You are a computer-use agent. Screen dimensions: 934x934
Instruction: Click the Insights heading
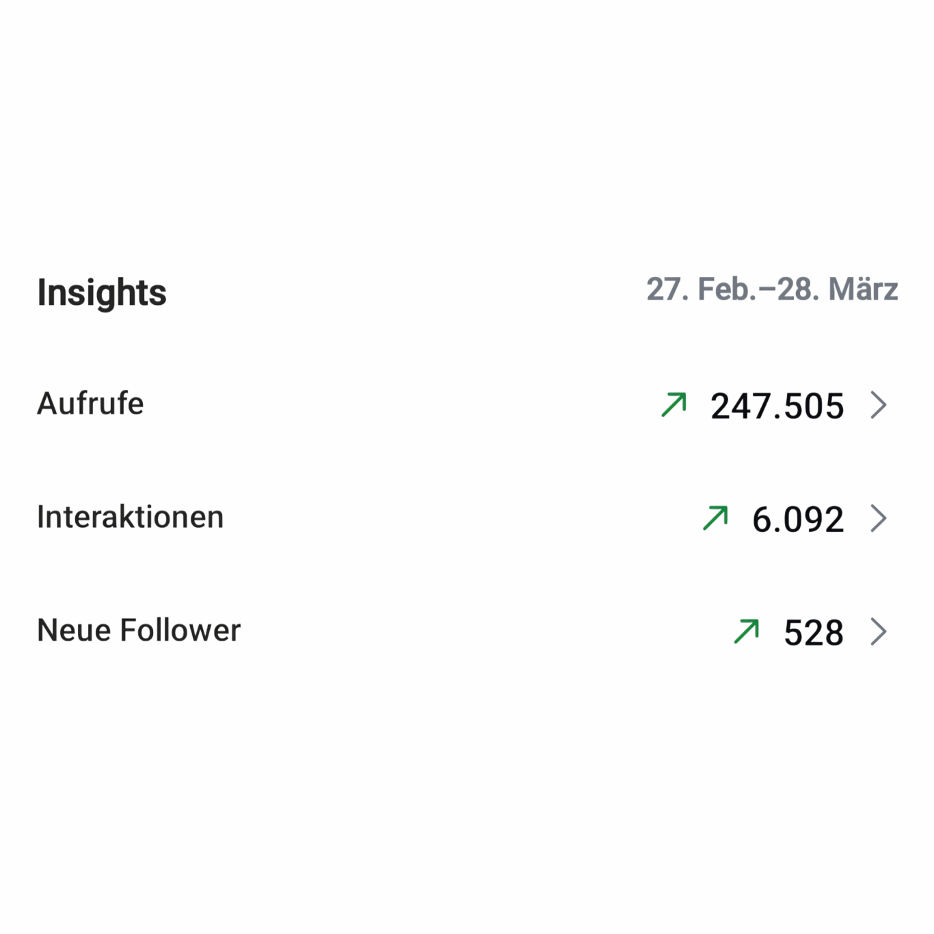[102, 293]
